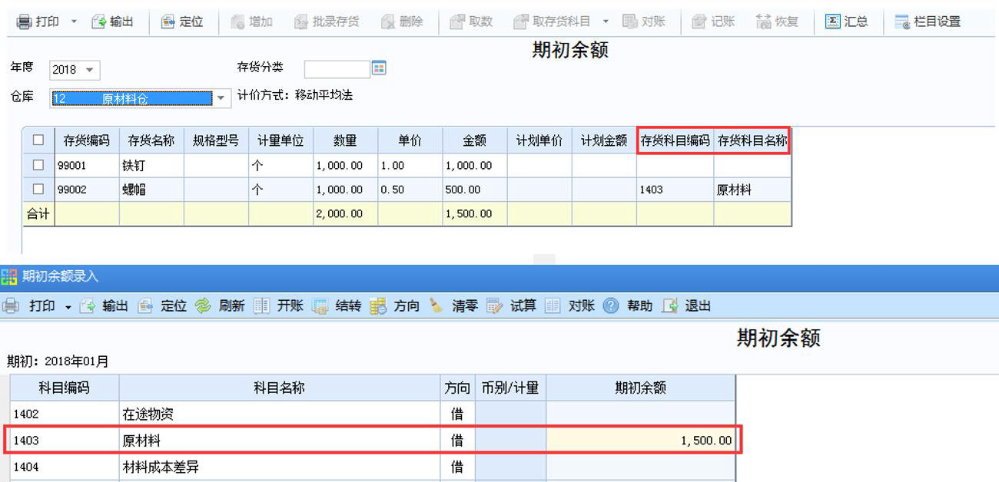Image resolution: width=999 pixels, height=482 pixels.
Task: Check the box for 铁钉 row
Action: click(x=38, y=165)
